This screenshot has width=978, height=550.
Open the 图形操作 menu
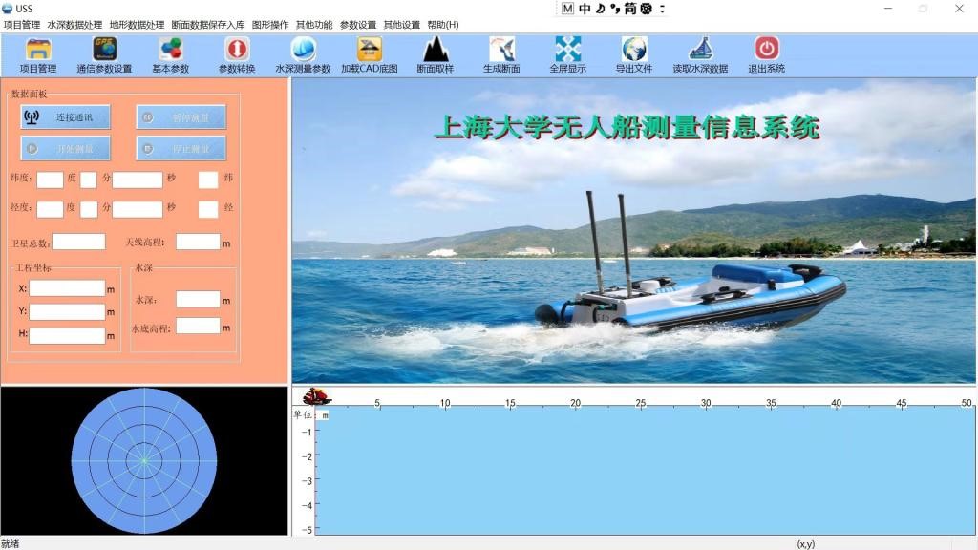(270, 25)
